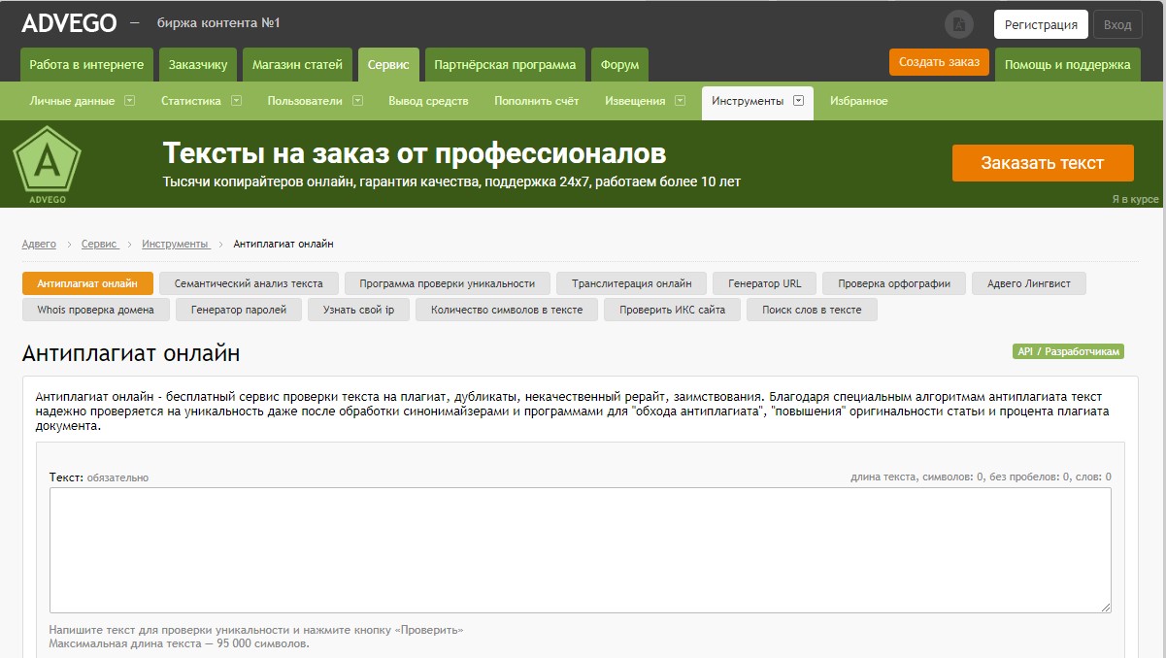Open the Избранное menu item
This screenshot has height=658, width=1166.
click(858, 101)
